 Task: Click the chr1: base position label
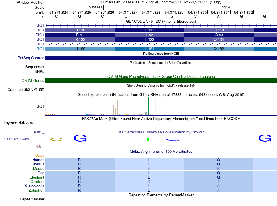point(40,12)
